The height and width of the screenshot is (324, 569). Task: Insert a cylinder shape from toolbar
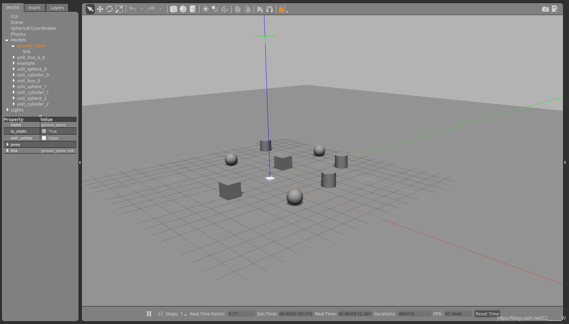click(x=193, y=9)
